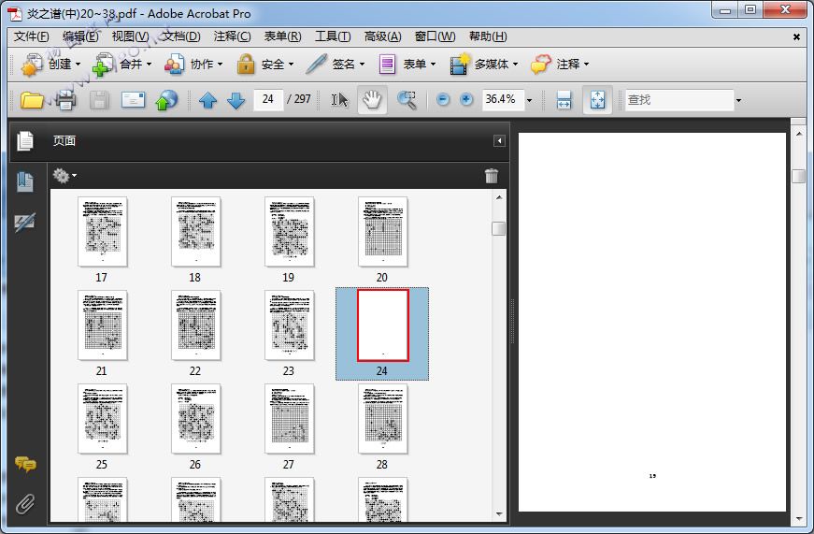
Task: Delete selected page with trash icon
Action: point(492,176)
